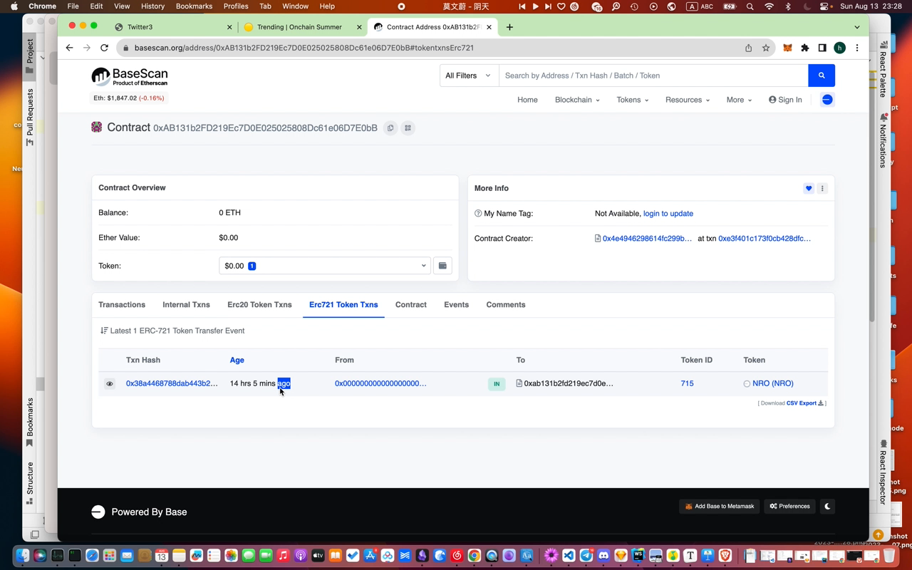This screenshot has height=570, width=912.
Task: Copy the contract address to clipboard
Action: tap(390, 128)
